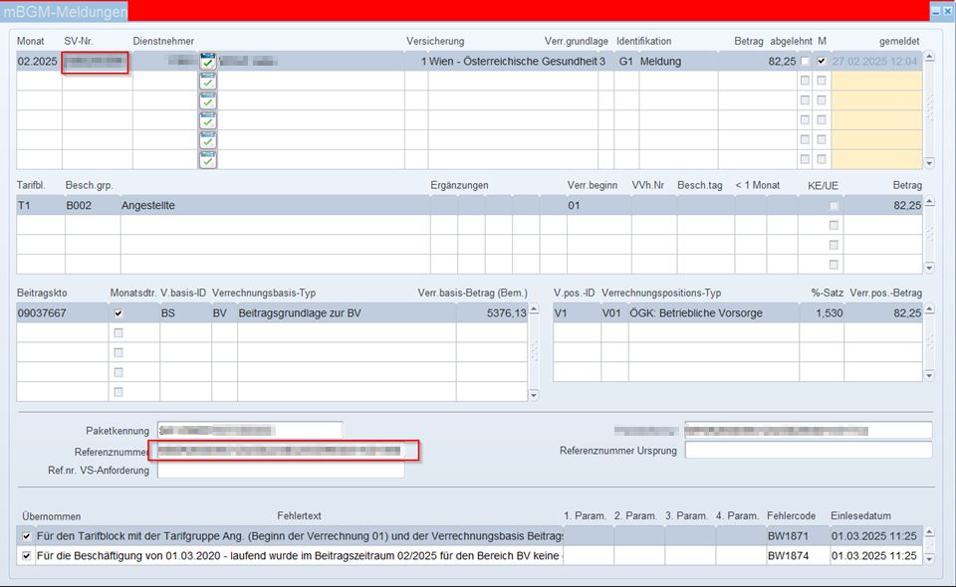Click the employee detail icon in second row
956x587 pixels.
point(207,82)
